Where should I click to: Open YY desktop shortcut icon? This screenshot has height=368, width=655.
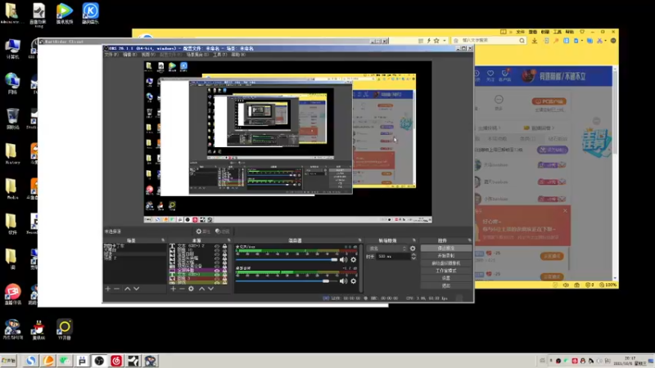65,326
